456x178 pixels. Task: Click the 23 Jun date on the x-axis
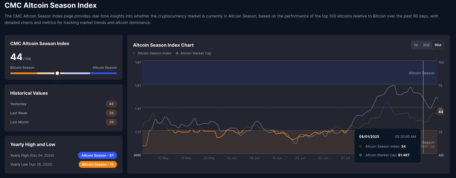tap(300, 158)
